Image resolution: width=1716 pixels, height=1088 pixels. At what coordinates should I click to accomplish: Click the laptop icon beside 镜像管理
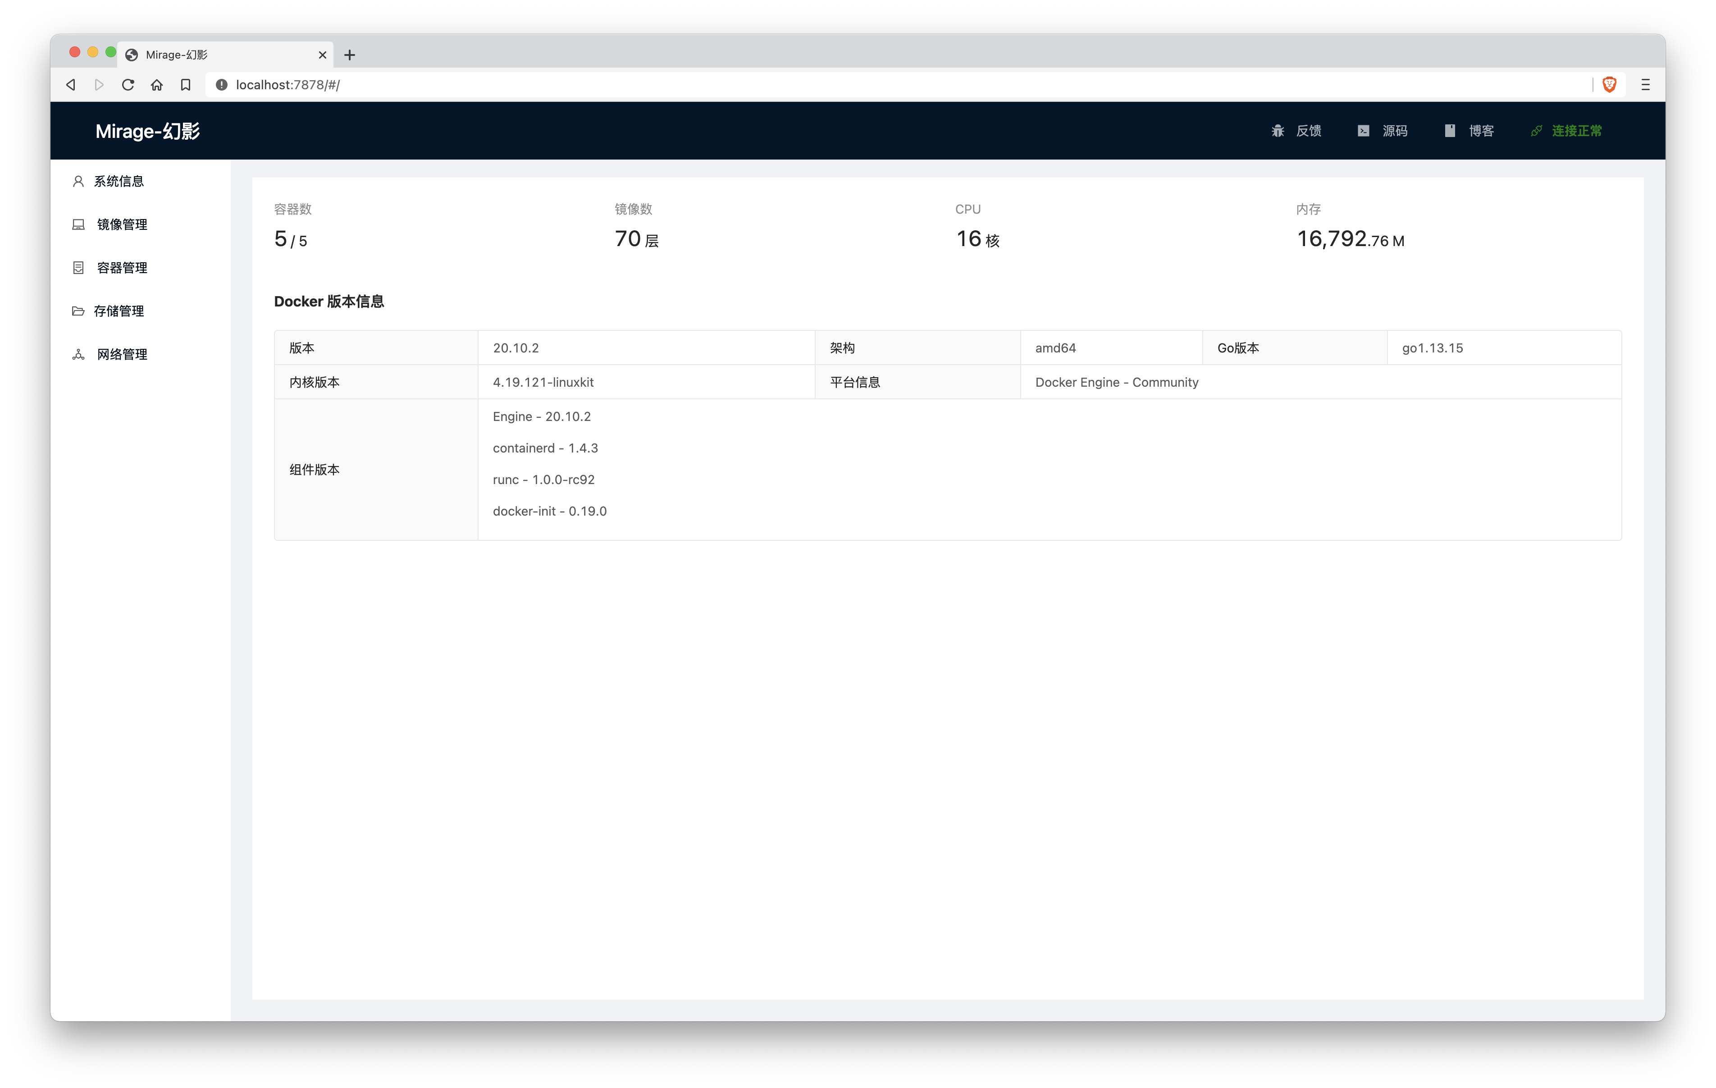78,224
